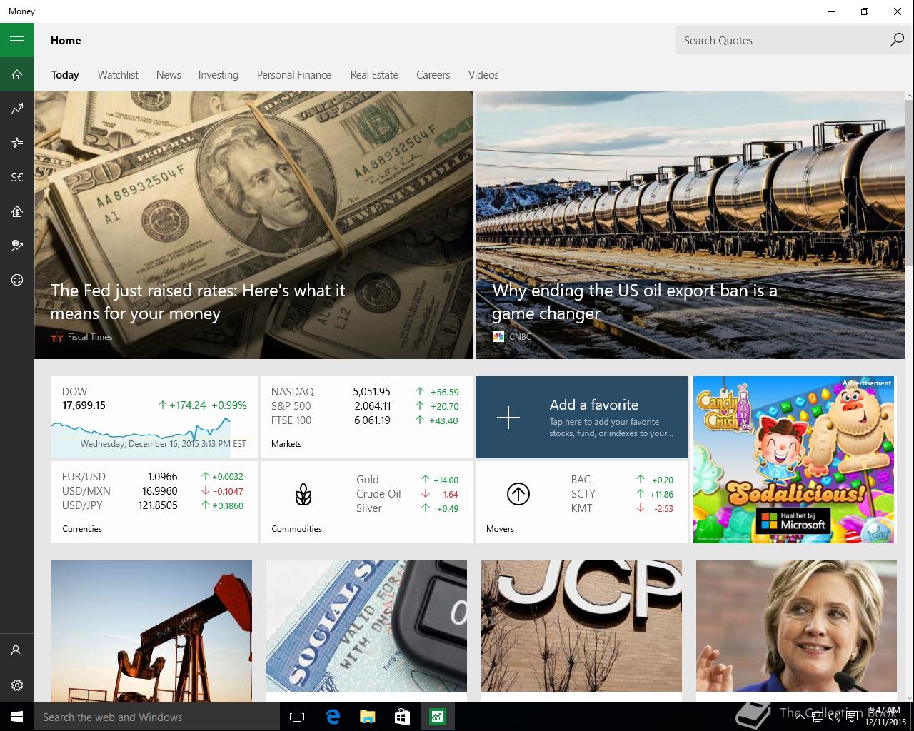
Task: Open the DOW index chart tile
Action: pyautogui.click(x=154, y=418)
